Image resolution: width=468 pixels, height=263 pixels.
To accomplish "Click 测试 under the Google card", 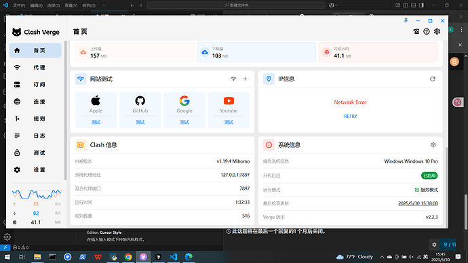I will point(184,122).
